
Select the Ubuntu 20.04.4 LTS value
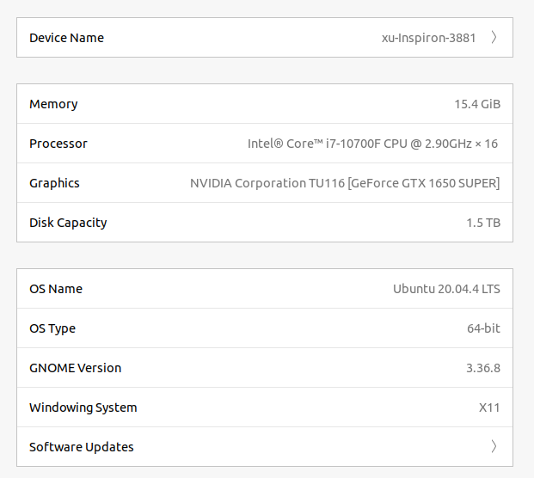click(x=446, y=289)
